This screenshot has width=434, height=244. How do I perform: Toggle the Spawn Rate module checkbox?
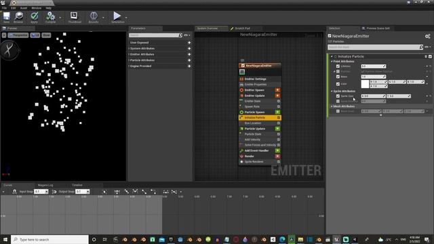(279, 106)
